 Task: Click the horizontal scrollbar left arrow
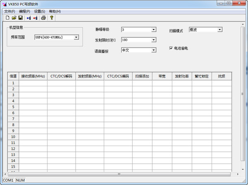point(5,174)
